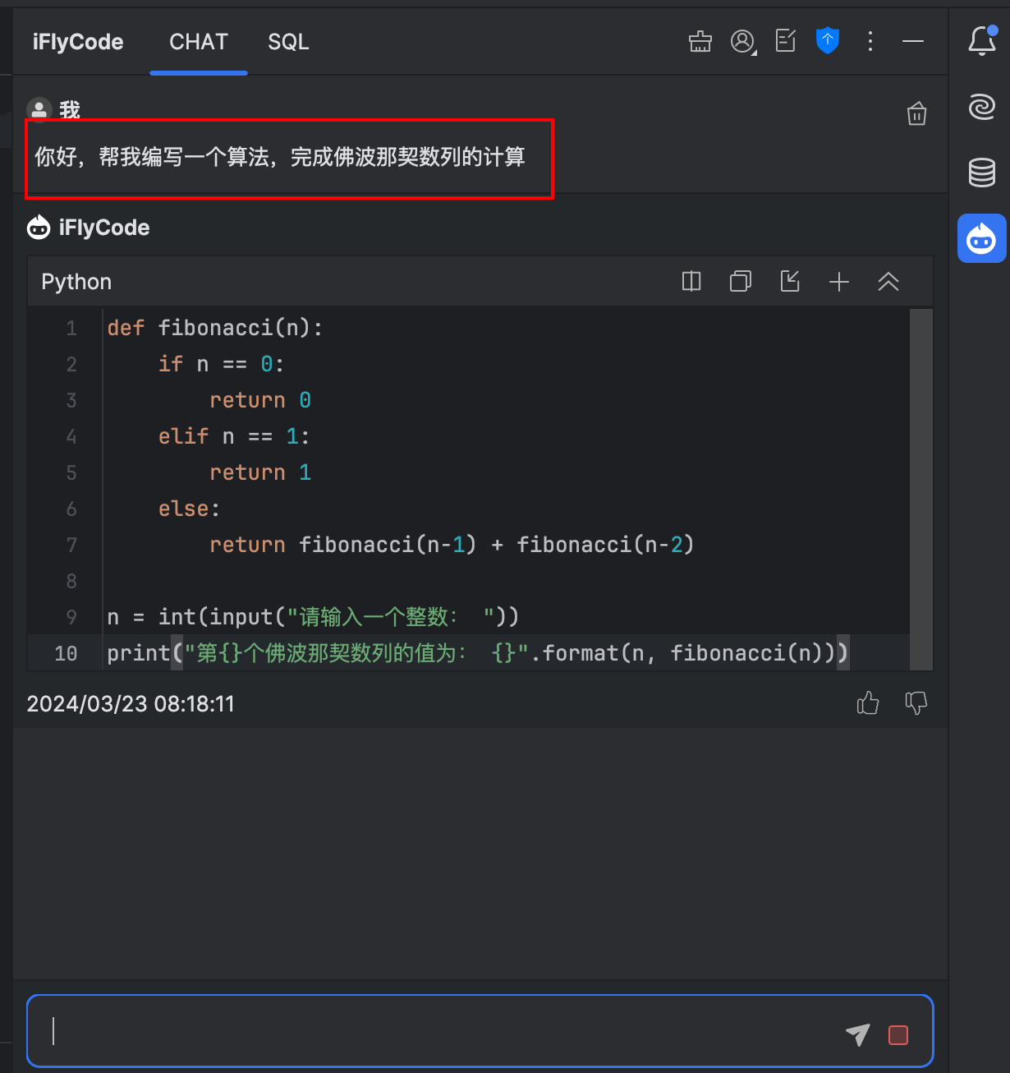1010x1073 pixels.
Task: Switch to the SQL tab
Action: [288, 42]
